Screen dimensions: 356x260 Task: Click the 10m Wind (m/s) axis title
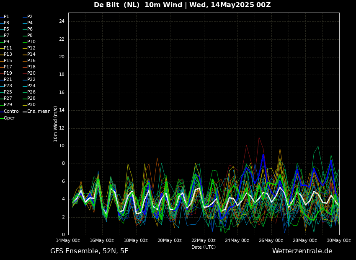56,124
